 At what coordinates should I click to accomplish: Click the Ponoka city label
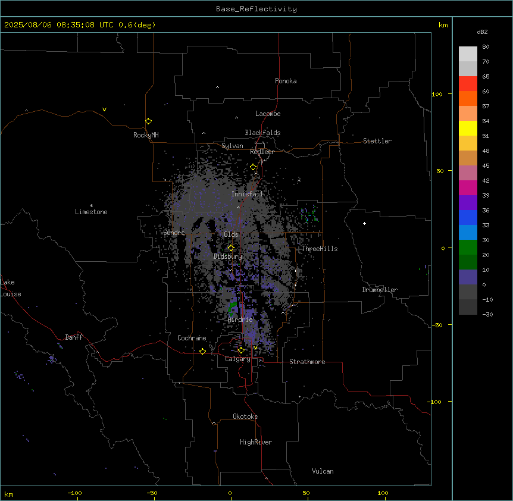[x=286, y=81]
